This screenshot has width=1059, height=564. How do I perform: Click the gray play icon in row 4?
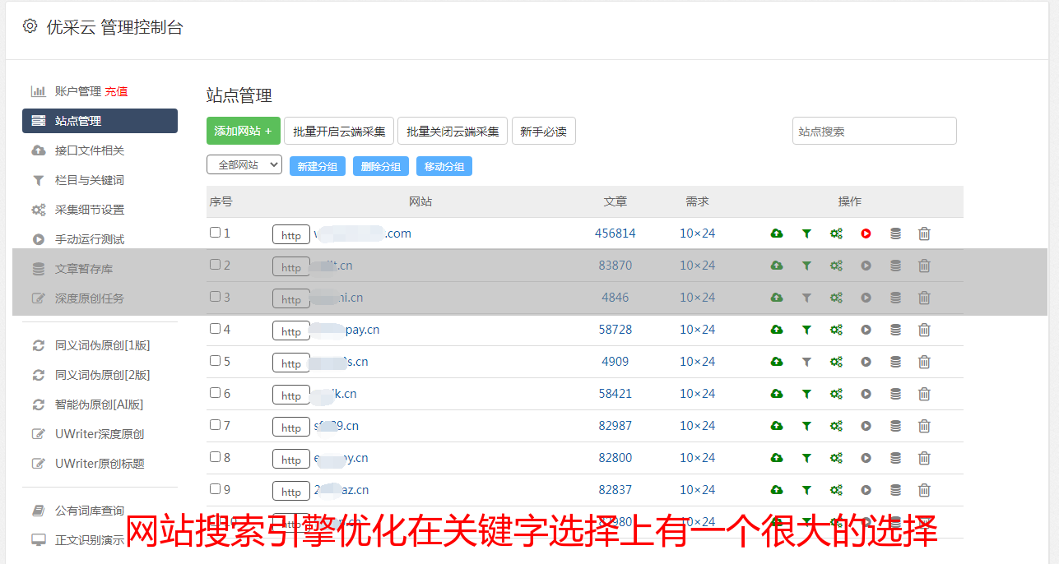pos(866,330)
